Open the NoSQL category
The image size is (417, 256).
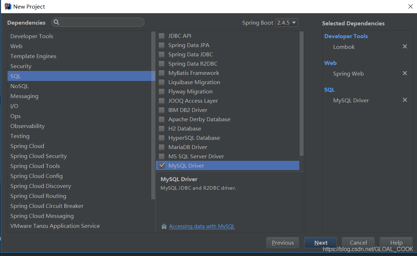80,86
